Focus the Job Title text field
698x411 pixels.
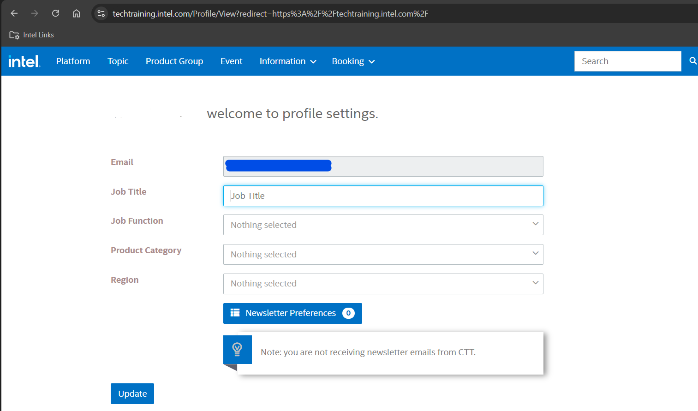tap(383, 196)
